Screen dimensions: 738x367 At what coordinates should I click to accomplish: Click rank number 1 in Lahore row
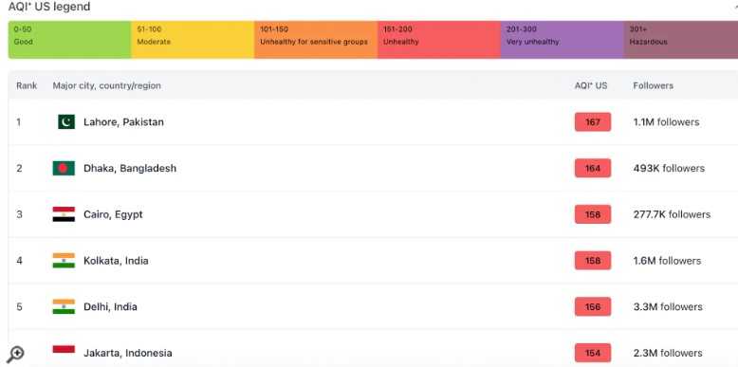coord(19,122)
